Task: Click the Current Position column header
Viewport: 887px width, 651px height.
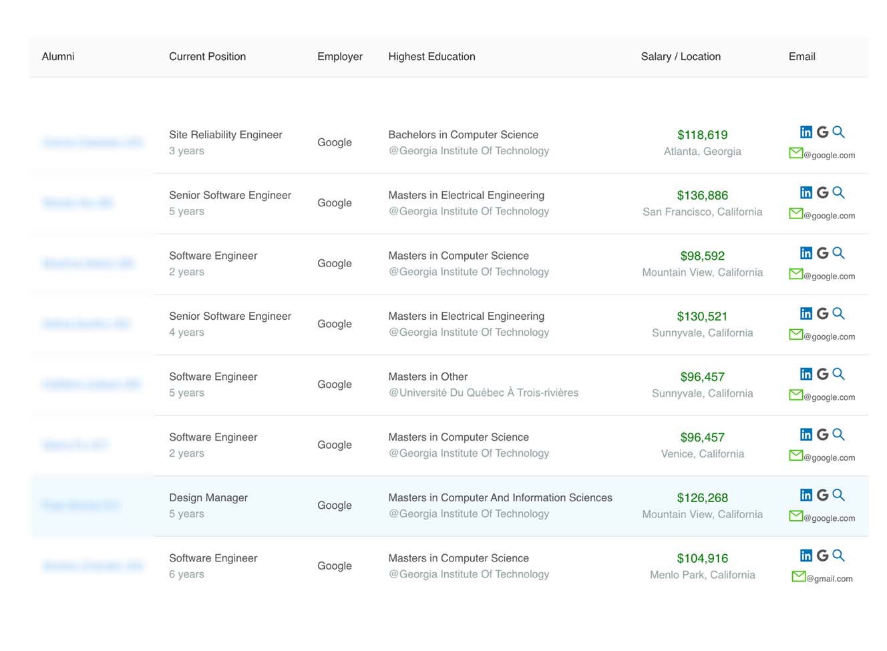Action: pyautogui.click(x=207, y=57)
